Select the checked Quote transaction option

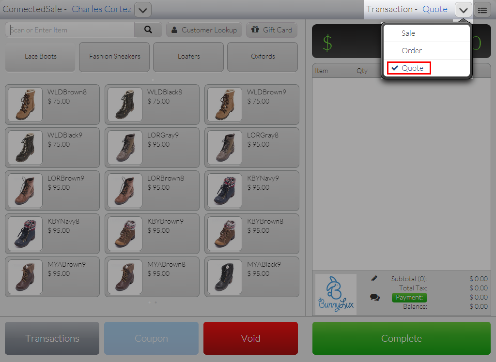pyautogui.click(x=409, y=68)
